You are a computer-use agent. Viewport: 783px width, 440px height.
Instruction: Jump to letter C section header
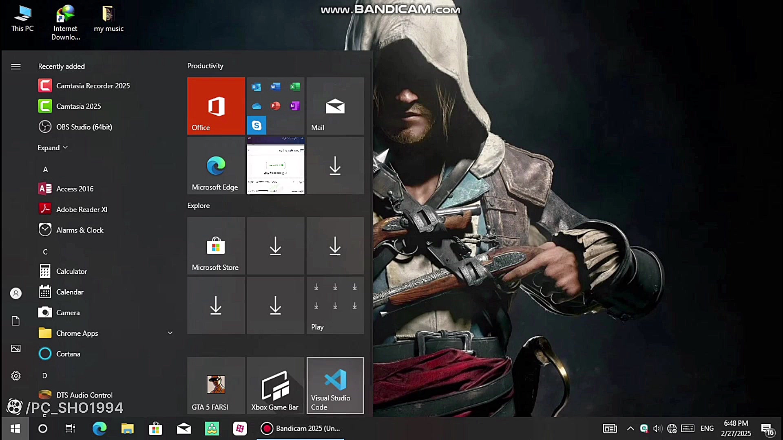point(45,252)
